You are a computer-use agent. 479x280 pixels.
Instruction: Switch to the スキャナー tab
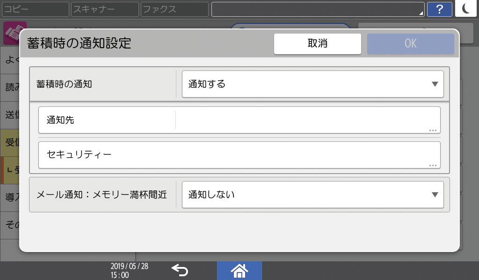[x=104, y=9]
